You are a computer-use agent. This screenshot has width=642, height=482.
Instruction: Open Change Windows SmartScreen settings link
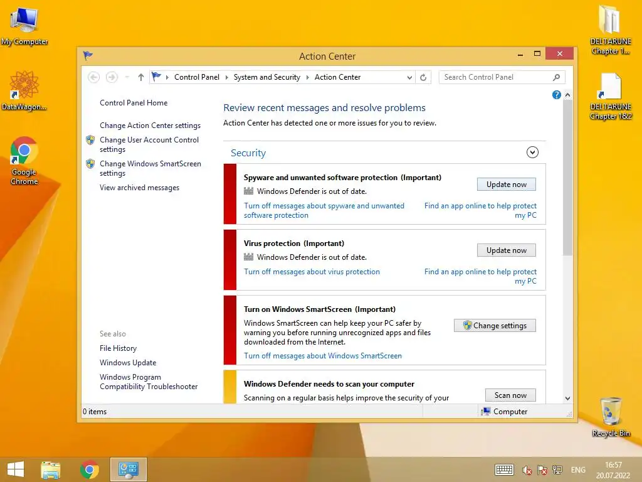(x=150, y=168)
